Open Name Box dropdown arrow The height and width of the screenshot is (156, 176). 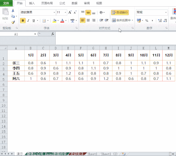pyautogui.click(x=35, y=34)
